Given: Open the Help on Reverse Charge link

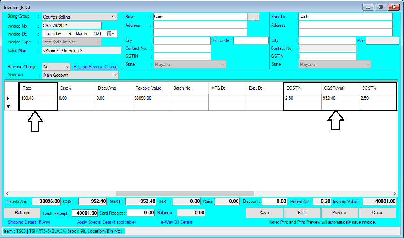Looking at the screenshot, I should pos(95,66).
